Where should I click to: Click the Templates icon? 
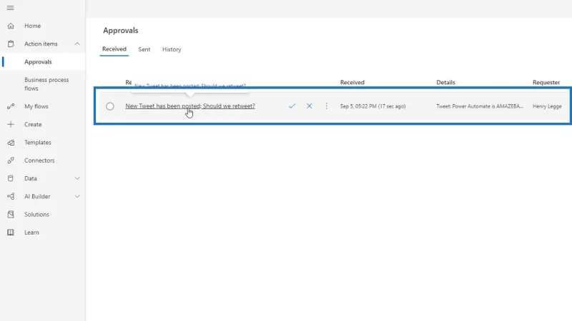coord(11,142)
